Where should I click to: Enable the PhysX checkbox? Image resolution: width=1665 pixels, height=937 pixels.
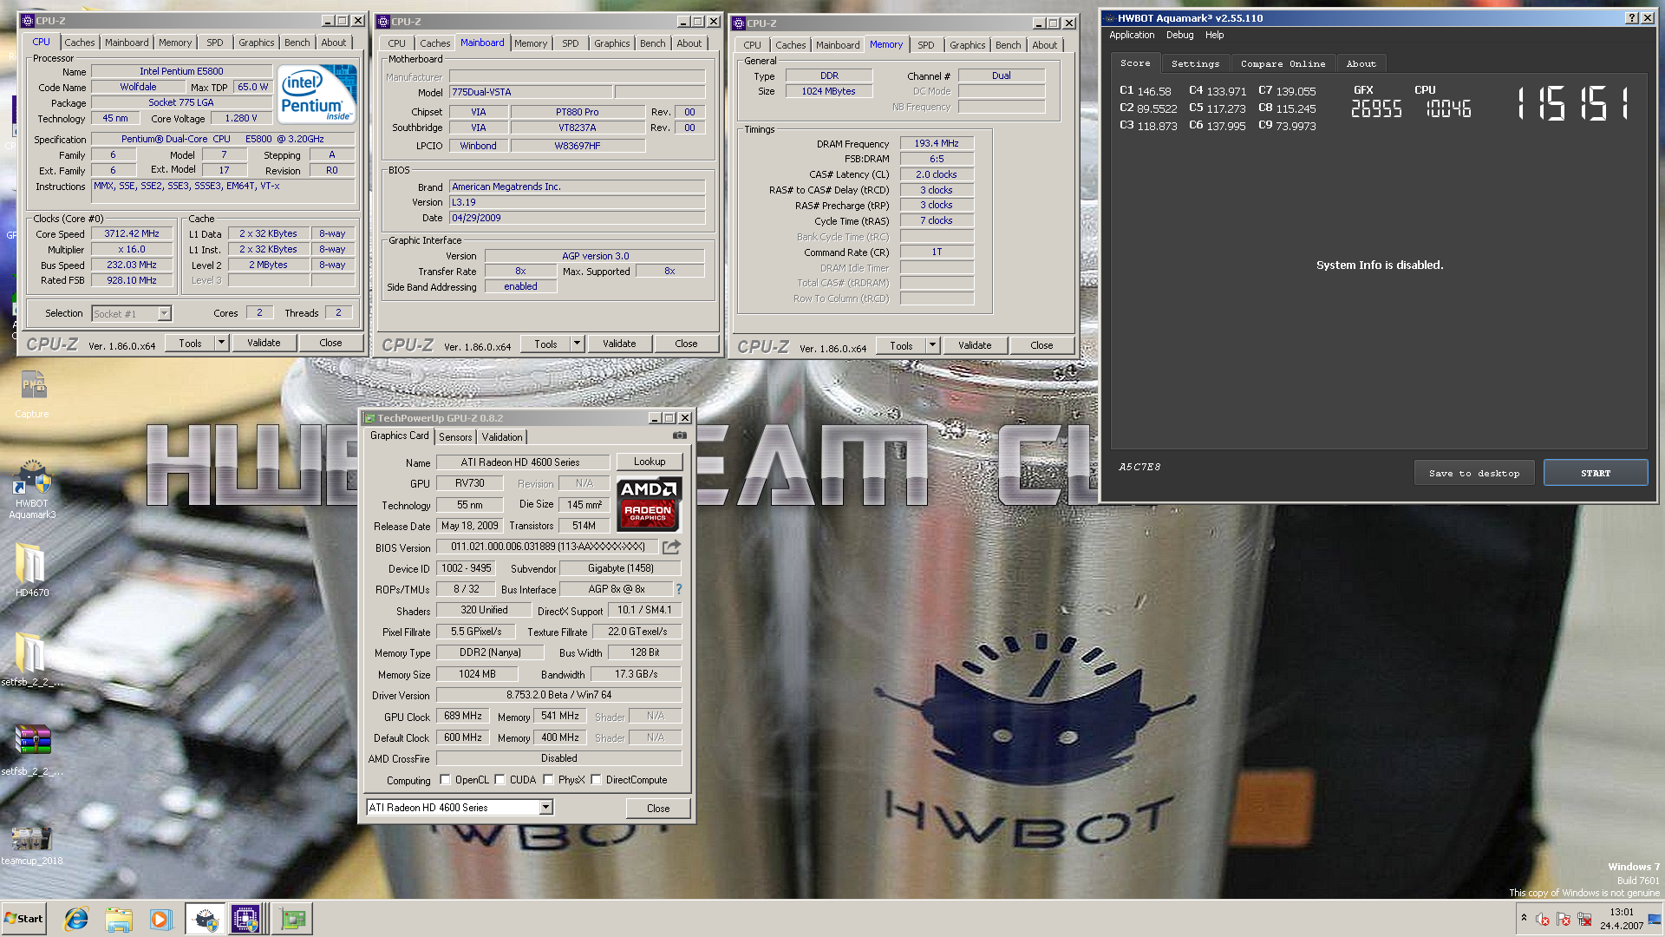548,780
